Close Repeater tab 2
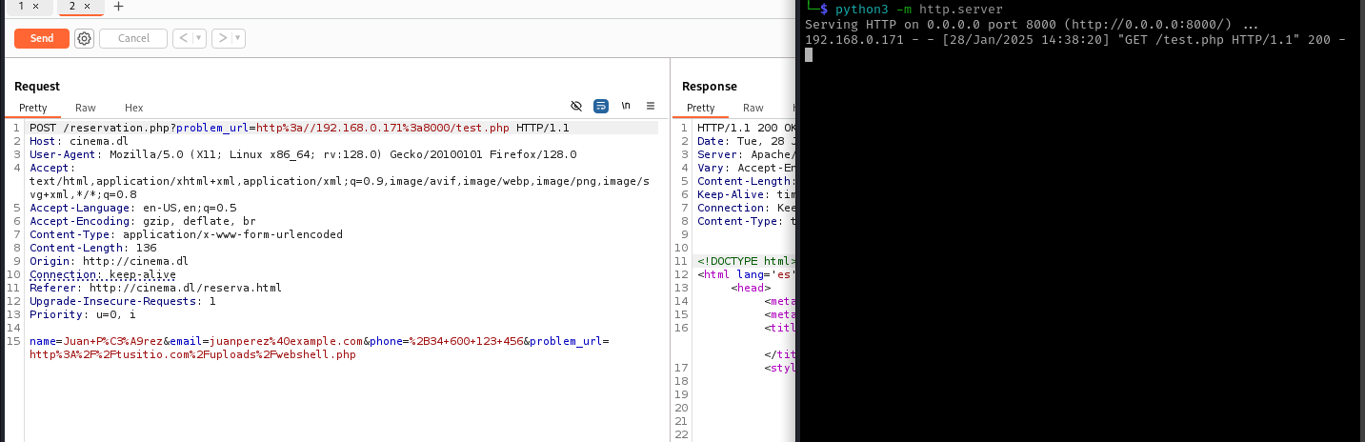 [88, 6]
